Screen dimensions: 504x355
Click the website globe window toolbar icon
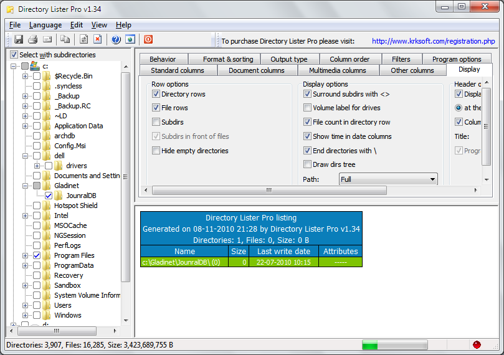(130, 39)
